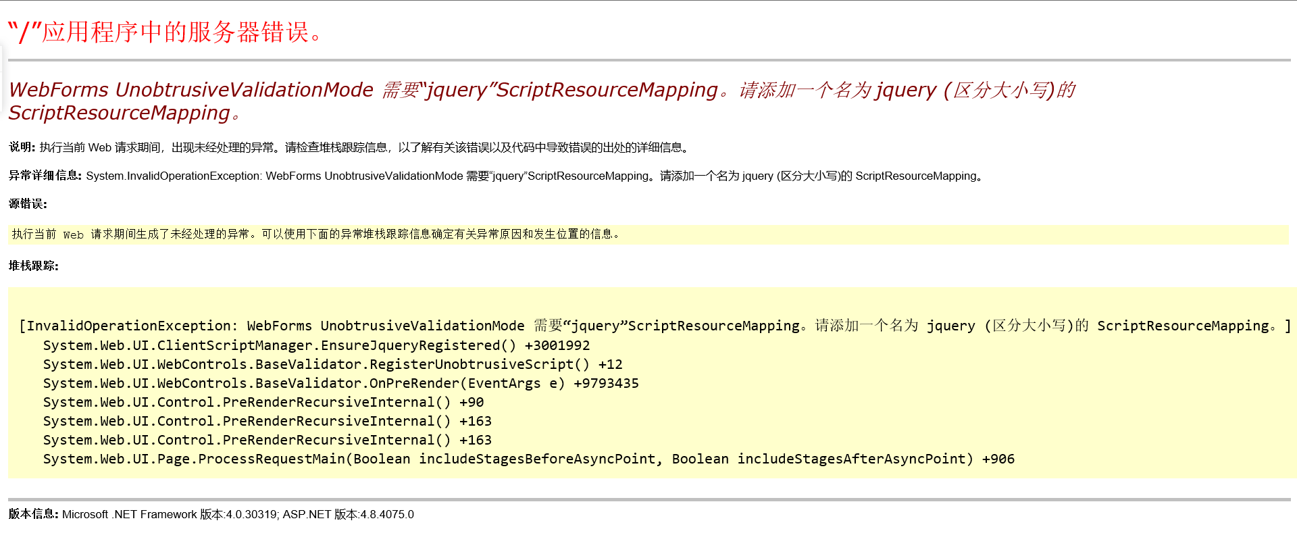1297x552 pixels.
Task: Click the "ClientScriptManager.EnsureJqueryRegistered() +3001992" stack line
Action: [317, 345]
